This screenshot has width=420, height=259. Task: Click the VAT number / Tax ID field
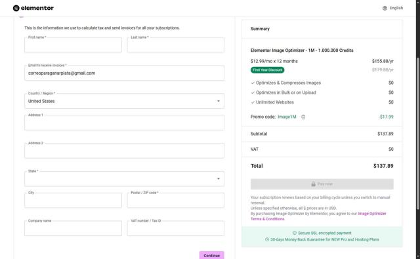pyautogui.click(x=176, y=228)
